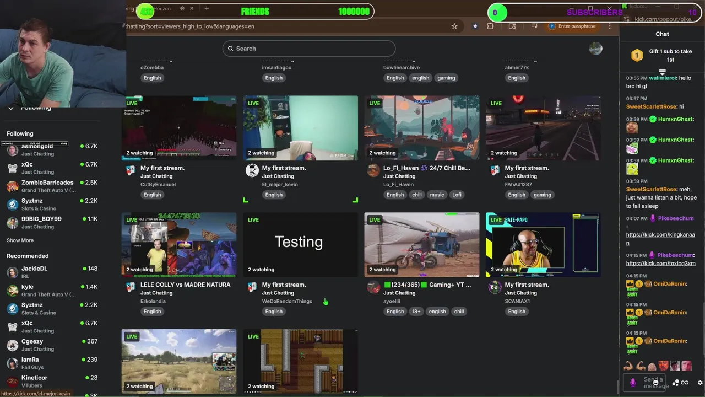Click site info icon in popout address bar
This screenshot has height=397, width=705.
point(627,19)
